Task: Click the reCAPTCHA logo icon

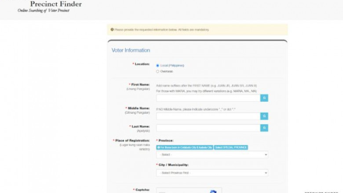Action: [x=213, y=192]
